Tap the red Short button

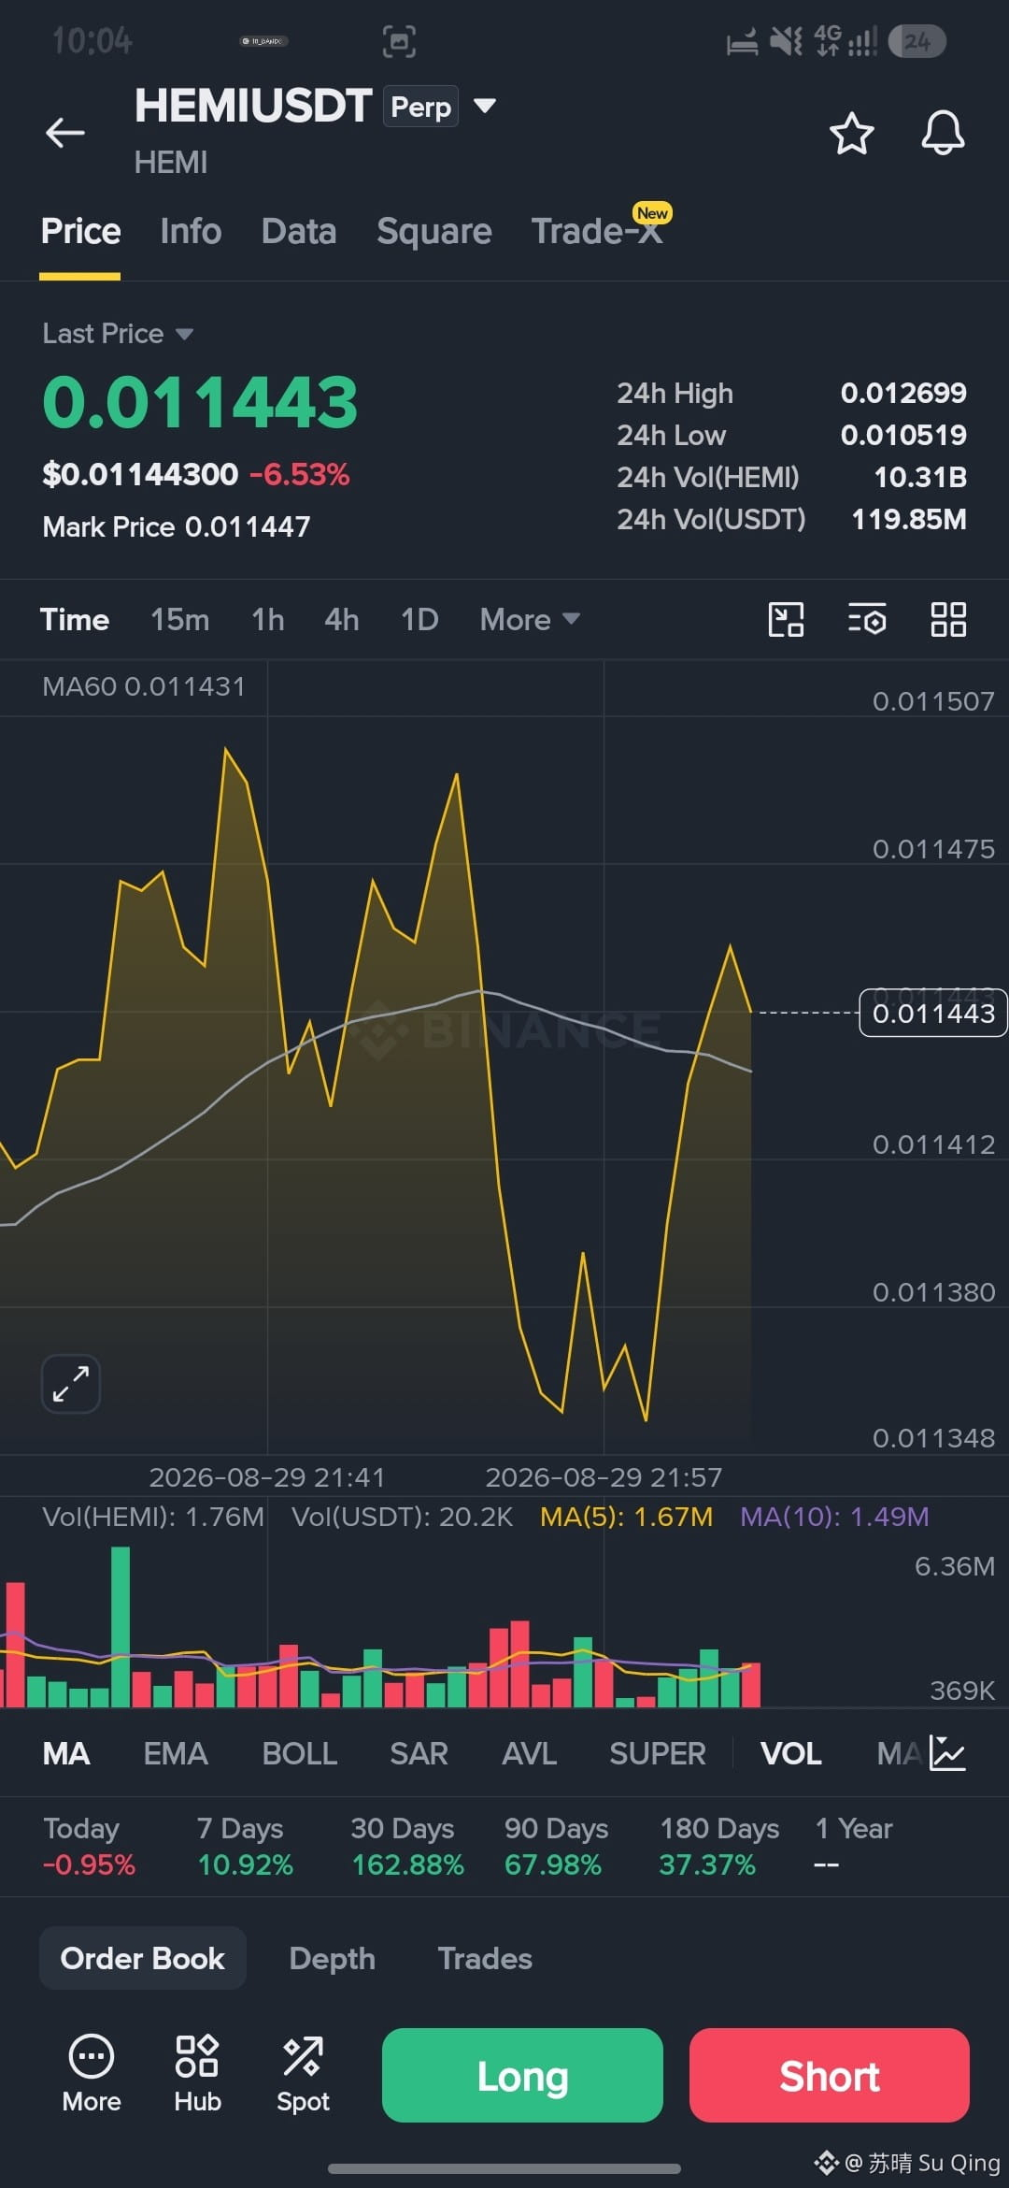coord(830,2075)
